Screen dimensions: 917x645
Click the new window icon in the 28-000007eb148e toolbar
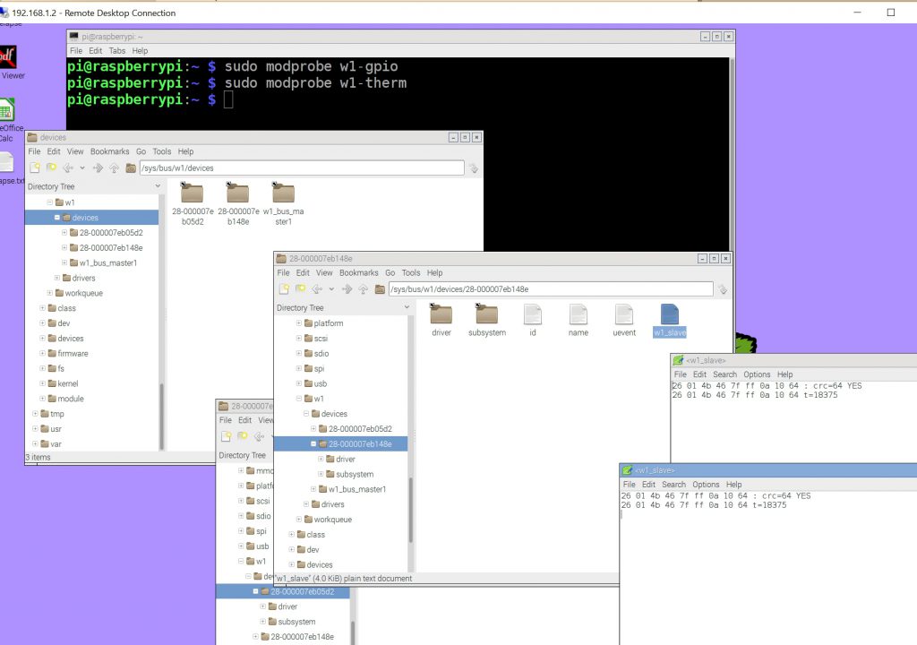tap(284, 288)
